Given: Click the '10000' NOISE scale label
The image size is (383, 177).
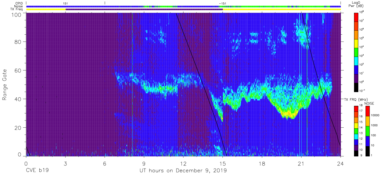Looking at the screenshot, I should click(375, 116).
